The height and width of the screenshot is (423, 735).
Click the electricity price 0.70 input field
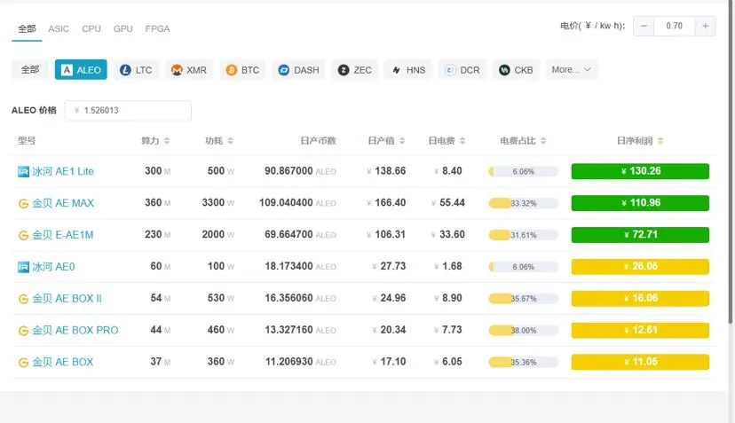674,27
